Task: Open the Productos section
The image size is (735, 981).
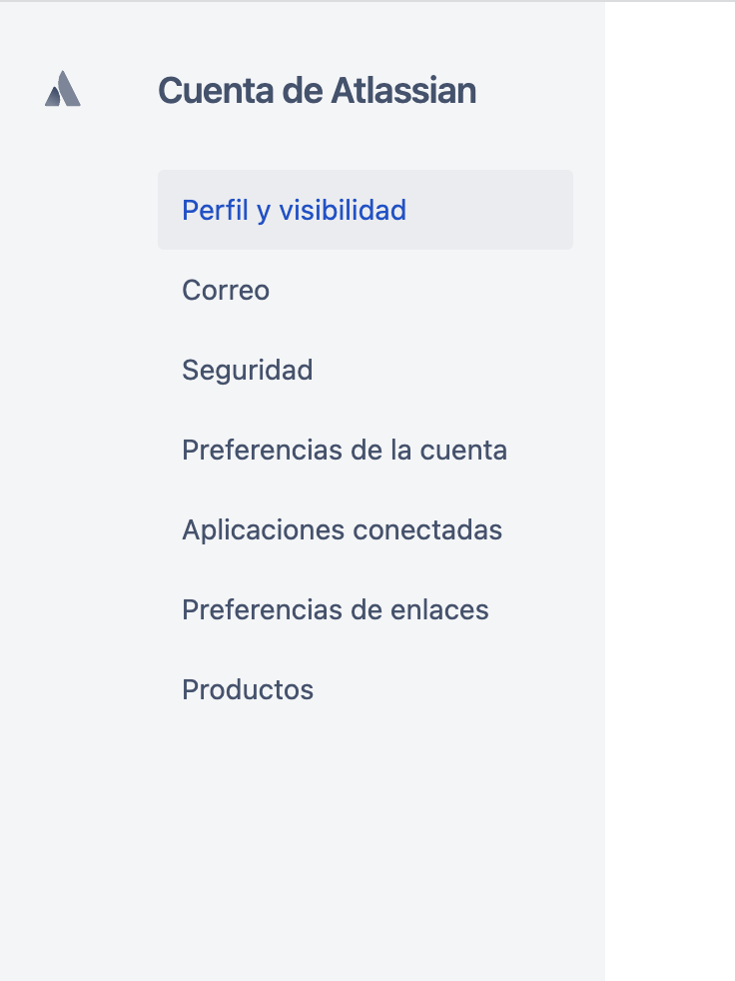Action: pyautogui.click(x=248, y=690)
